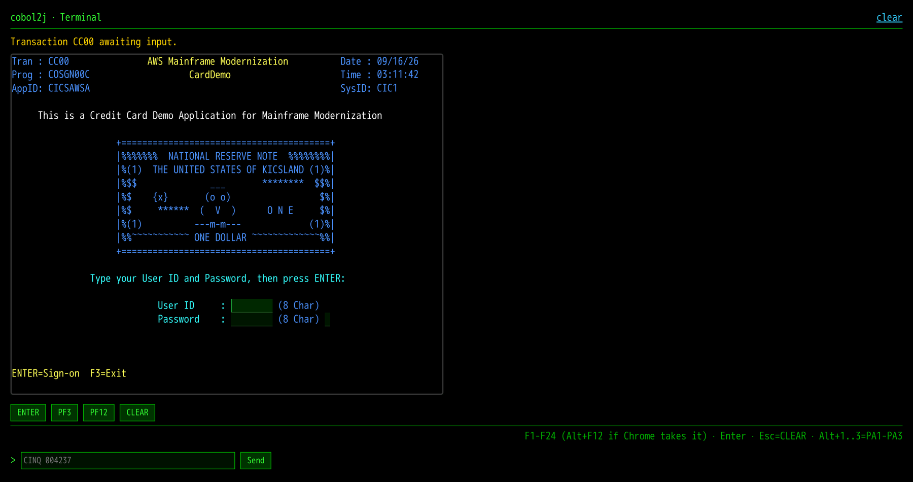
Task: Click the 'cobol2j · Terminal' title text
Action: [x=56, y=17]
